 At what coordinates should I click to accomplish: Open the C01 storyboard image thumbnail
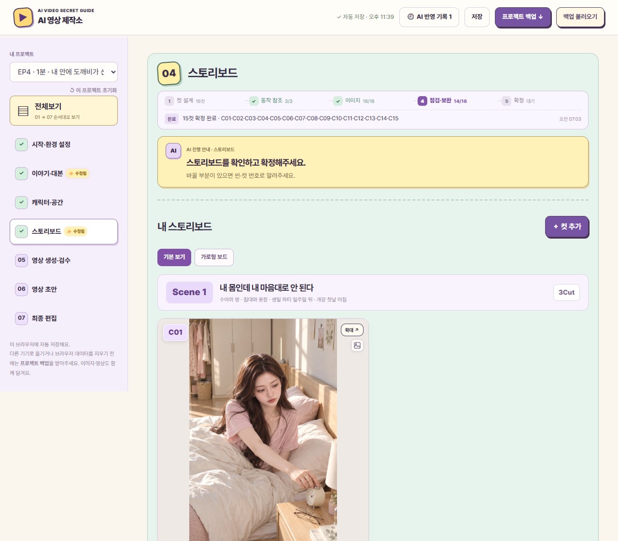point(263,430)
